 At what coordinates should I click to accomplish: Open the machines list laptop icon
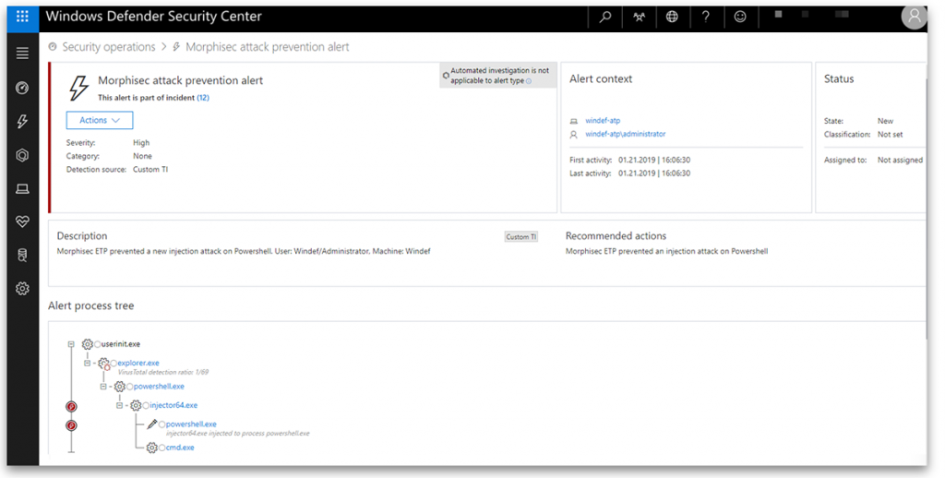point(23,189)
